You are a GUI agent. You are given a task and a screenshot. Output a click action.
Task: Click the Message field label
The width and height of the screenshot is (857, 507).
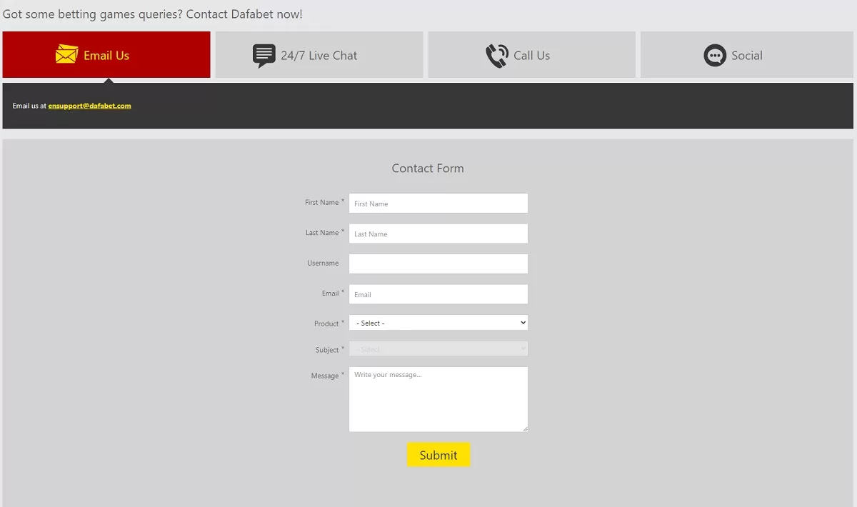[325, 376]
